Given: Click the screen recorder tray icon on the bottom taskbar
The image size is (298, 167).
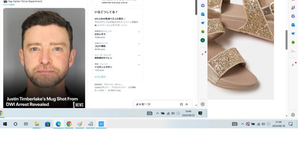Looking at the screenshot, I should (248, 124).
